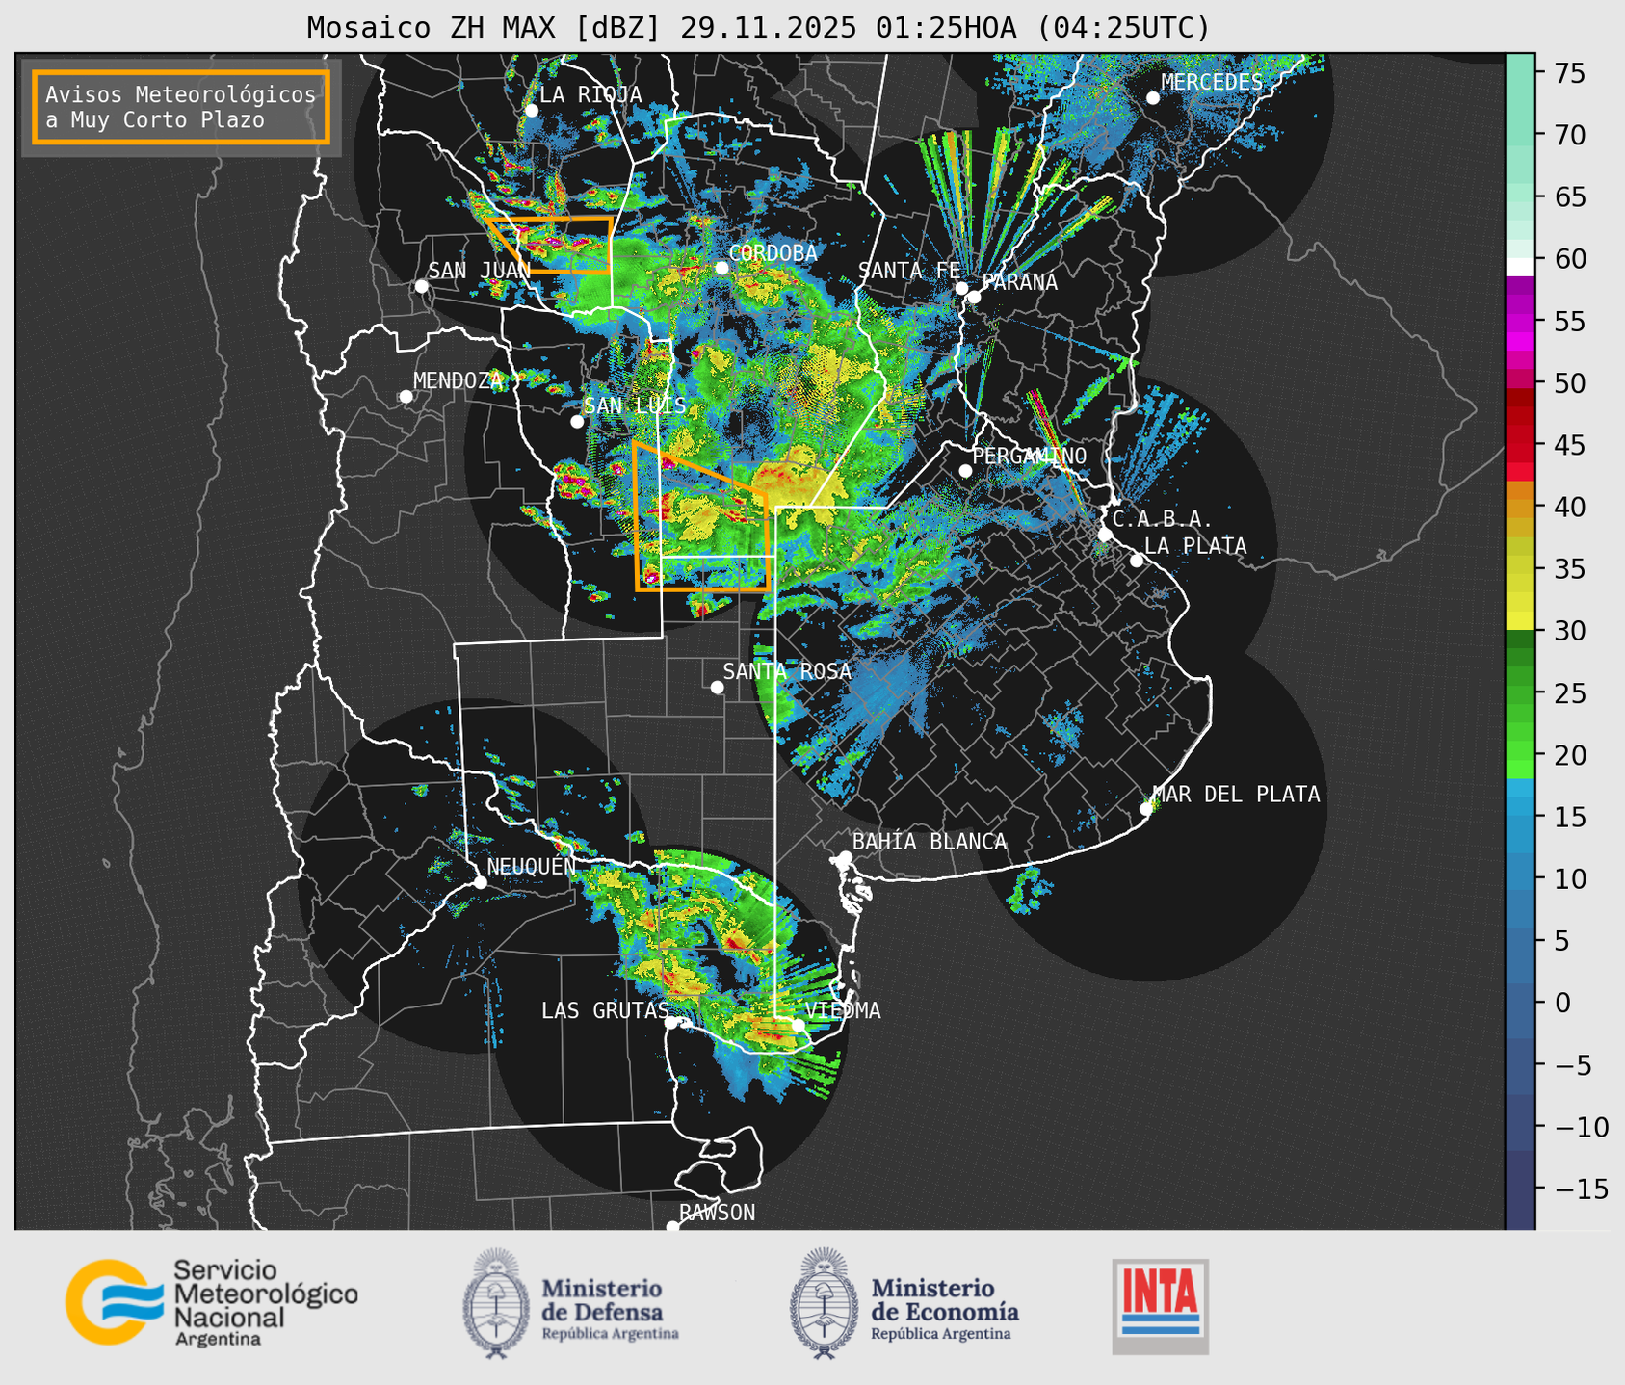Click the white 60 dBZ band on color scale
Image resolution: width=1625 pixels, height=1385 pixels.
click(1520, 266)
